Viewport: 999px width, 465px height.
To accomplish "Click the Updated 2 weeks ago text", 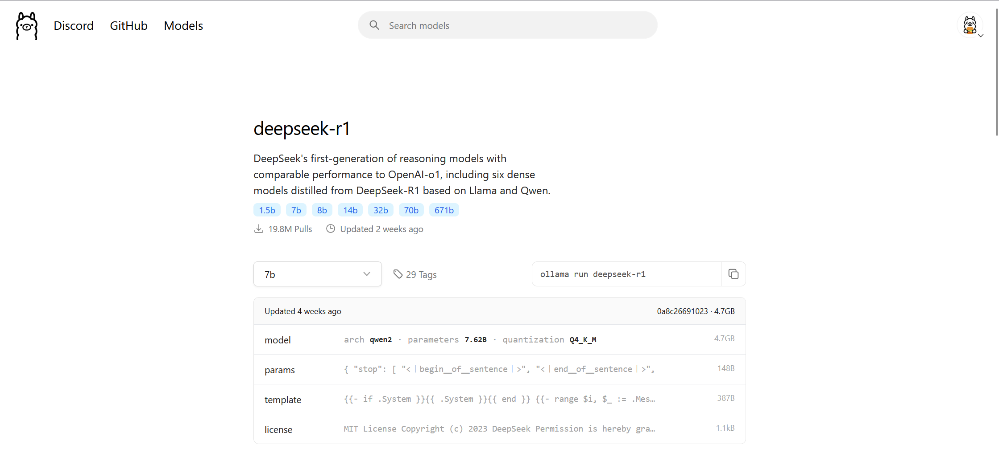I will [381, 229].
